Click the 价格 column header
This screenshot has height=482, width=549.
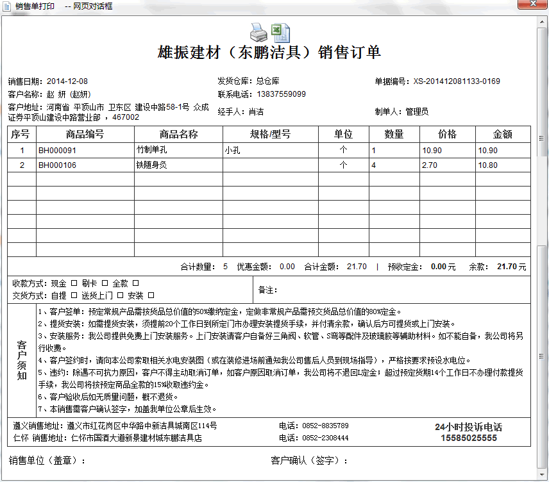(x=448, y=134)
